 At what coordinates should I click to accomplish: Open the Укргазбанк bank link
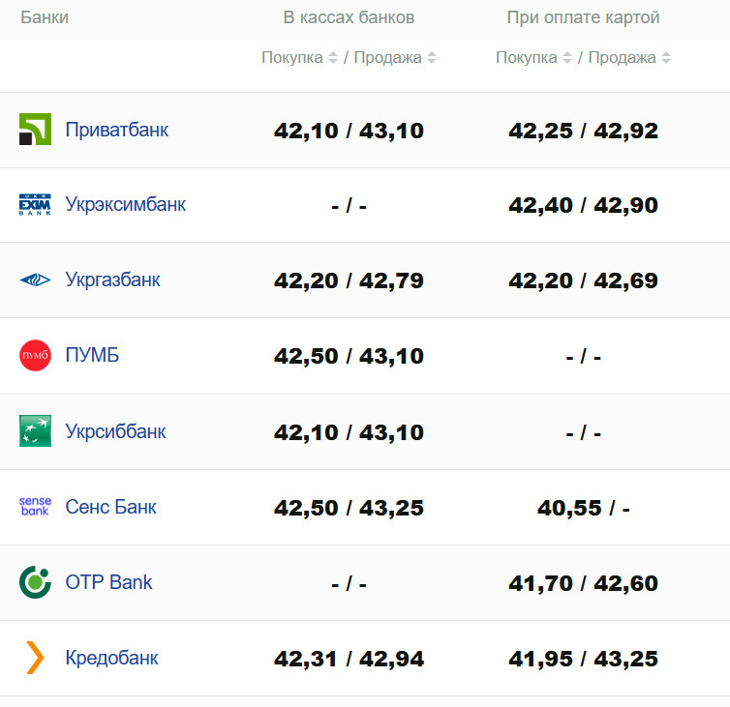click(x=113, y=280)
